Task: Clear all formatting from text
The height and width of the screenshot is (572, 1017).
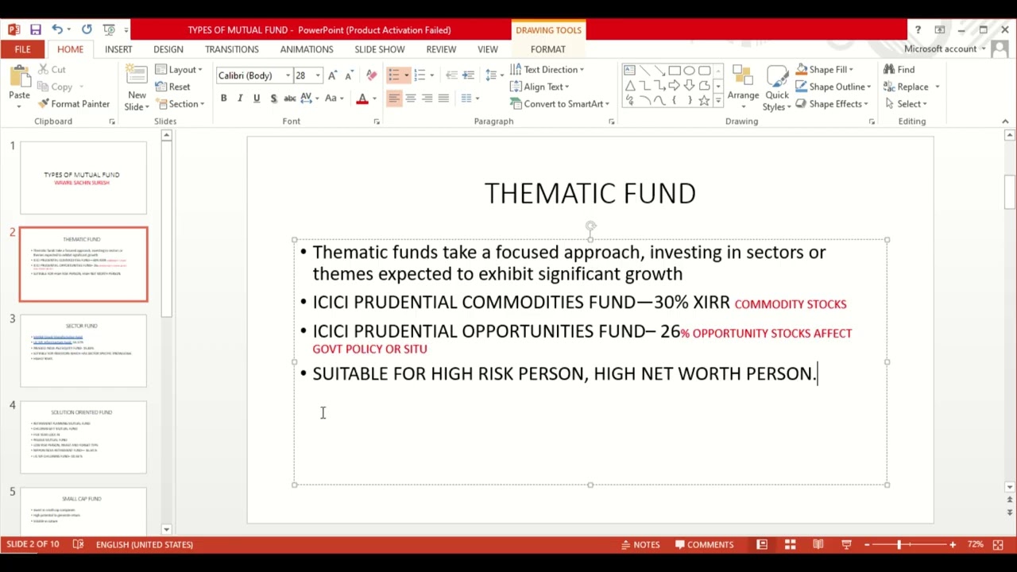Action: [371, 75]
